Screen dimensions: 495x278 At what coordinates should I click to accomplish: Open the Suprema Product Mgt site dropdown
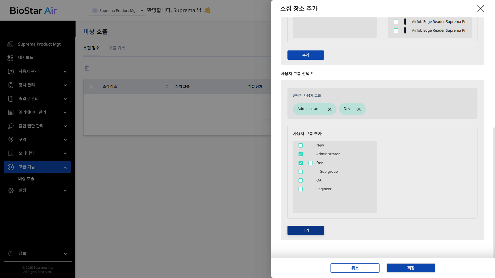(x=117, y=11)
